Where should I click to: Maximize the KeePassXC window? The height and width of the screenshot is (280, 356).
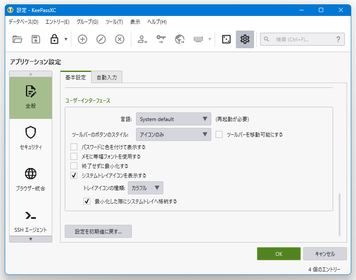tap(321, 10)
